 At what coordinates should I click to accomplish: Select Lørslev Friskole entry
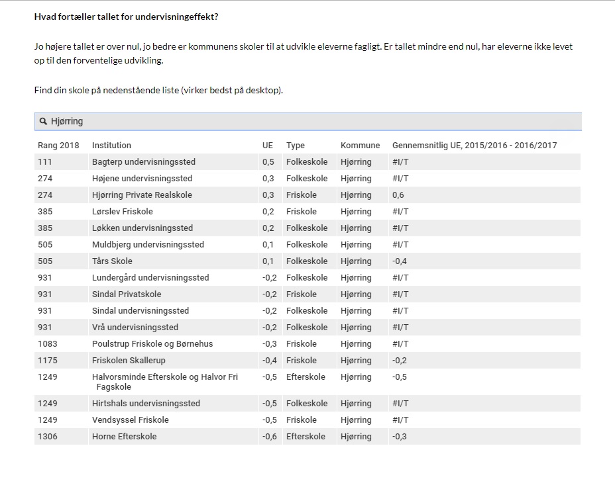tap(123, 211)
